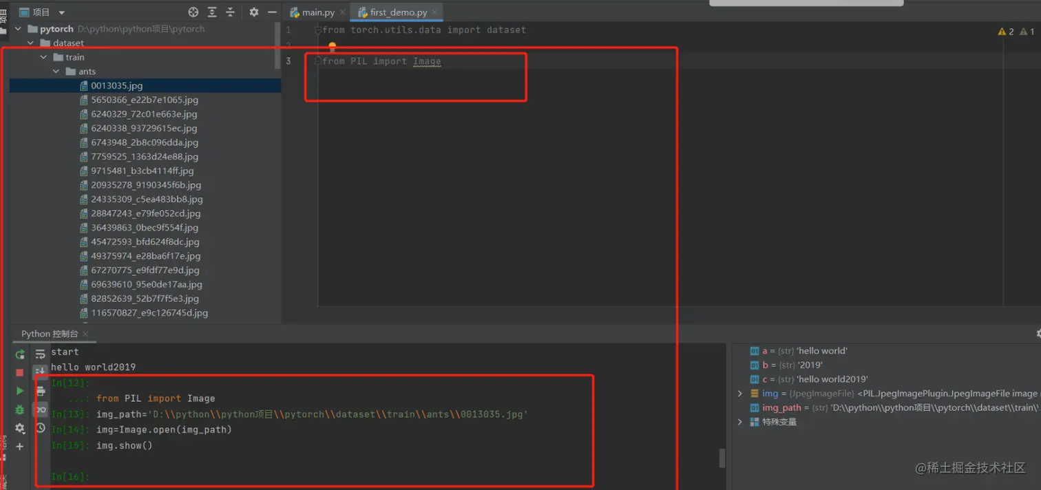The height and width of the screenshot is (490, 1041).
Task: Close the first_demo.py editor tab
Action: tap(435, 13)
